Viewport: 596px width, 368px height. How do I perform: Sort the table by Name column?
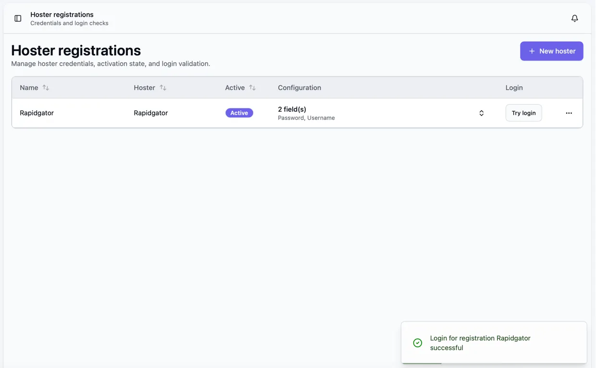[35, 88]
